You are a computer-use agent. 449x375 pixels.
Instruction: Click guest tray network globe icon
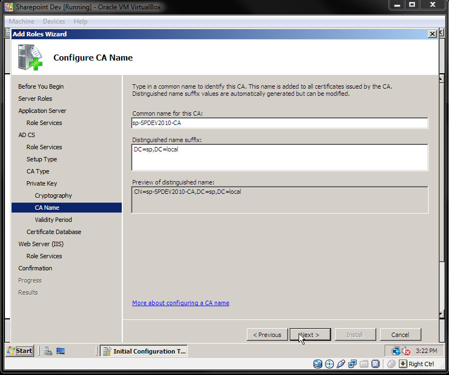(396, 351)
